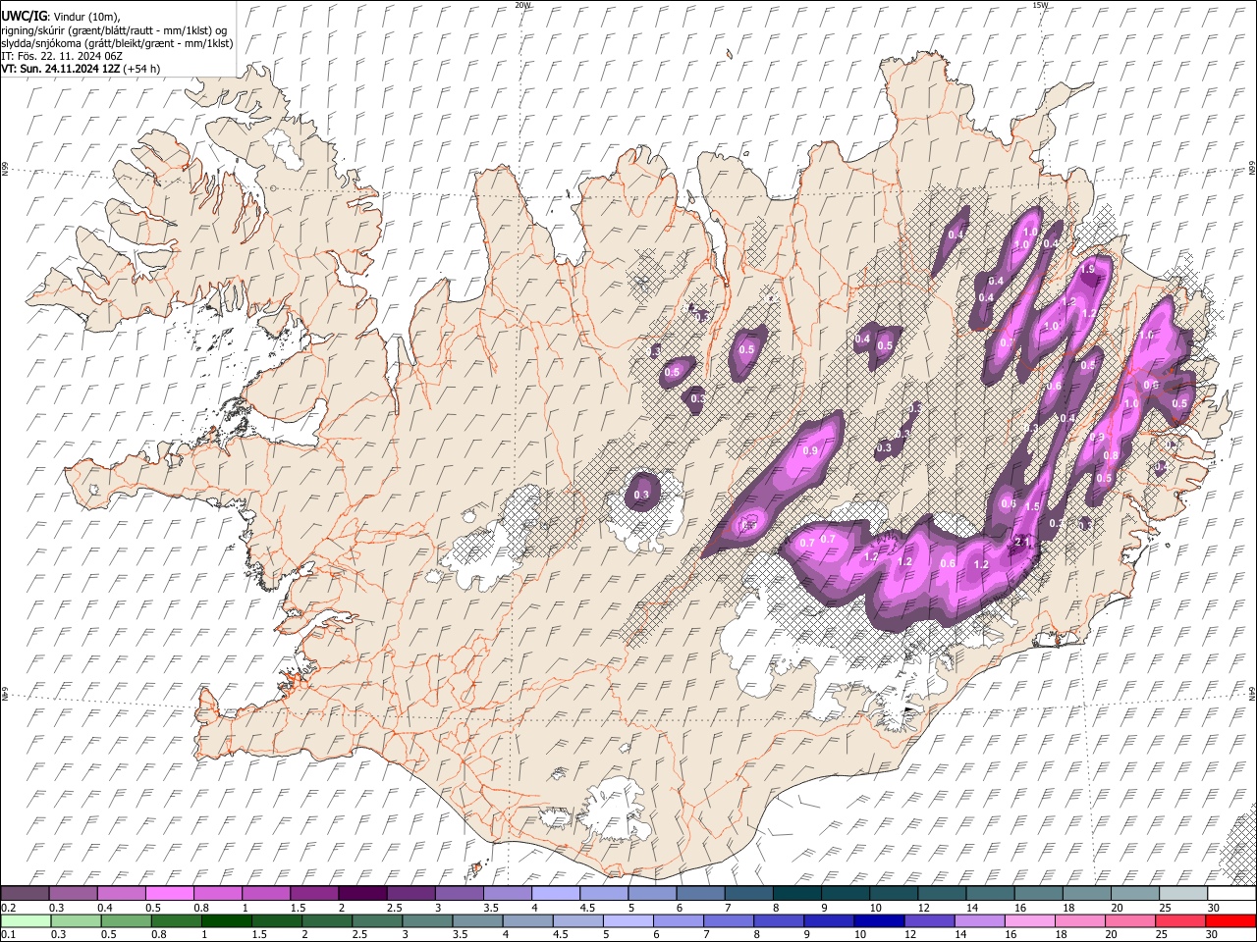The height and width of the screenshot is (942, 1257).
Task: Pick the crimson 25–30 swatch in the bottom legend row
Action: pyautogui.click(x=1180, y=920)
